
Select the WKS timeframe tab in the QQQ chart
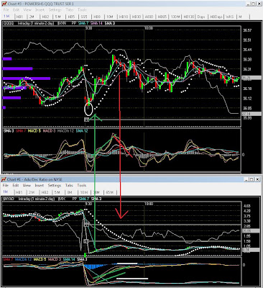pos(230,17)
